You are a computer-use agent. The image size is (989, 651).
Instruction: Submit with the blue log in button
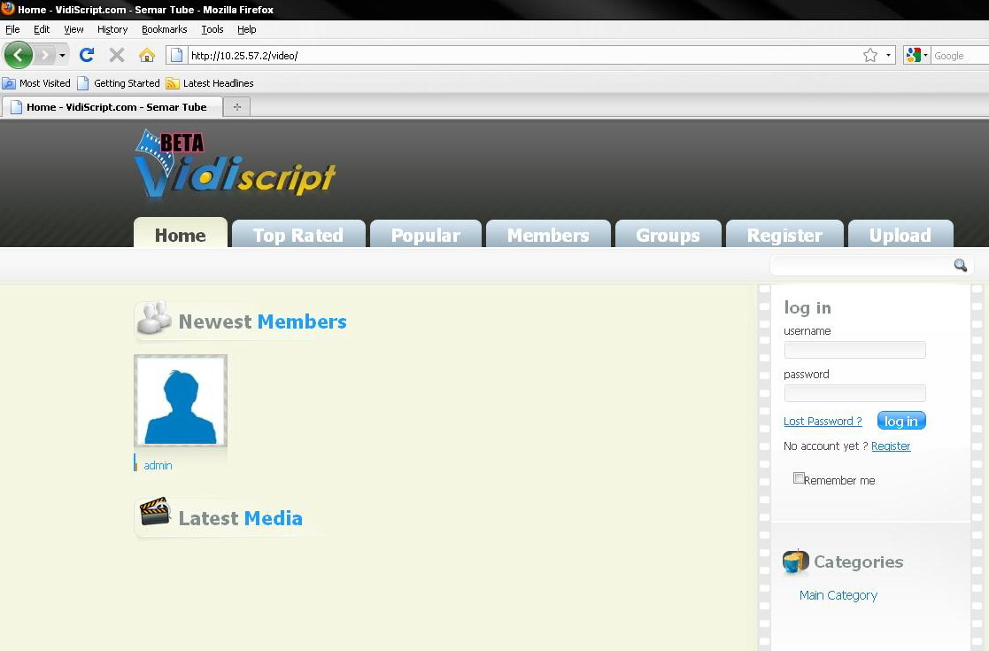pos(901,421)
